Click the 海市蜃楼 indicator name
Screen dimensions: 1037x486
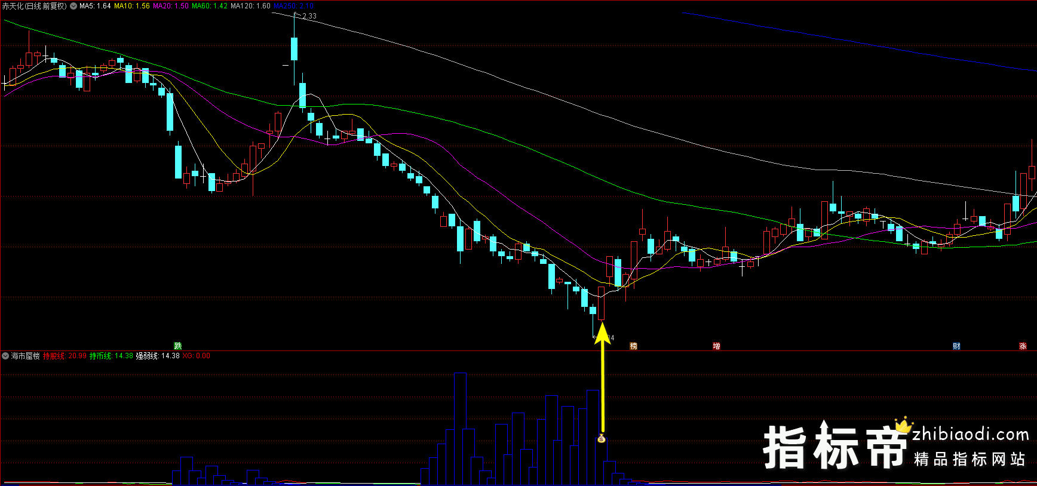(x=26, y=356)
